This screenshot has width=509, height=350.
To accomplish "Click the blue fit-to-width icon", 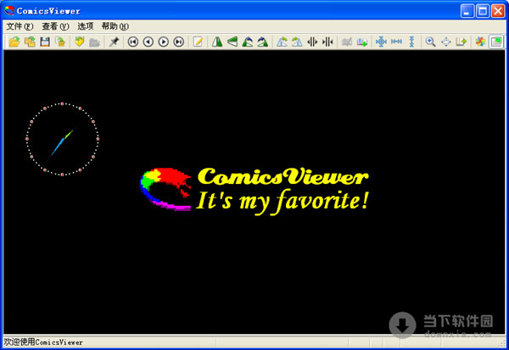I will coord(396,42).
